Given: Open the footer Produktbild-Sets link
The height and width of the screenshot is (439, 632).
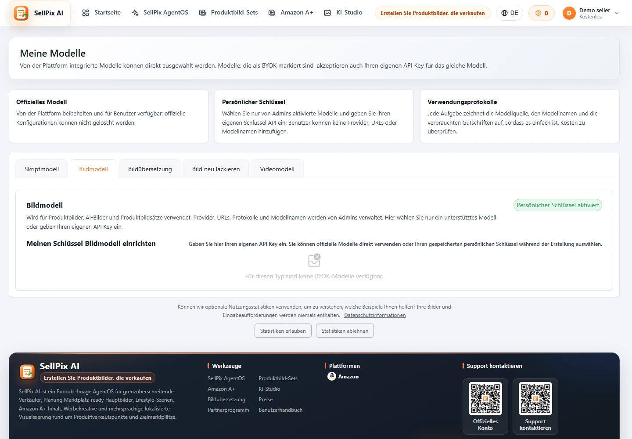Looking at the screenshot, I should 278,378.
